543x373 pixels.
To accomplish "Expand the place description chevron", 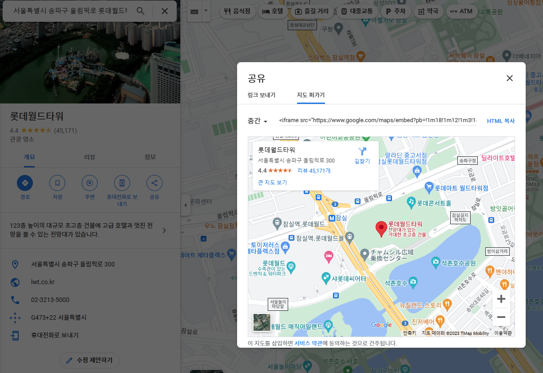I will pyautogui.click(x=164, y=230).
